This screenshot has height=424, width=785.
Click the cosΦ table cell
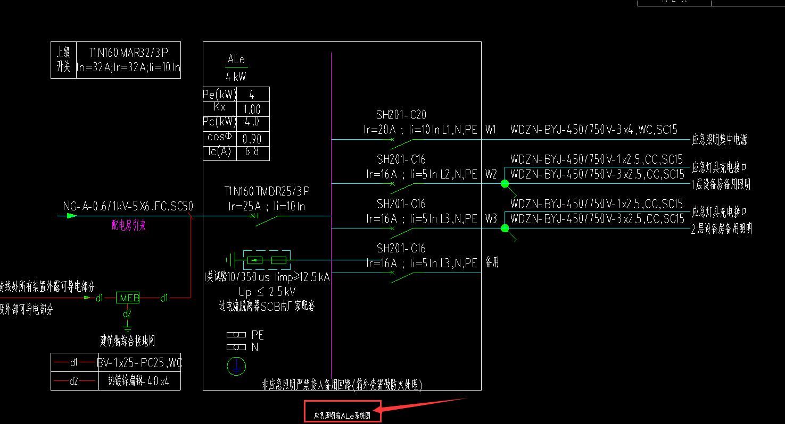219,138
